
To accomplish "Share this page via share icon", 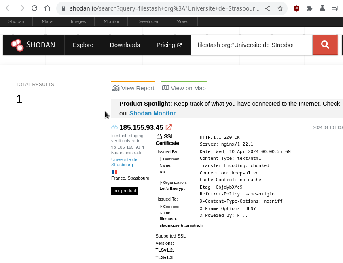I will pyautogui.click(x=267, y=8).
